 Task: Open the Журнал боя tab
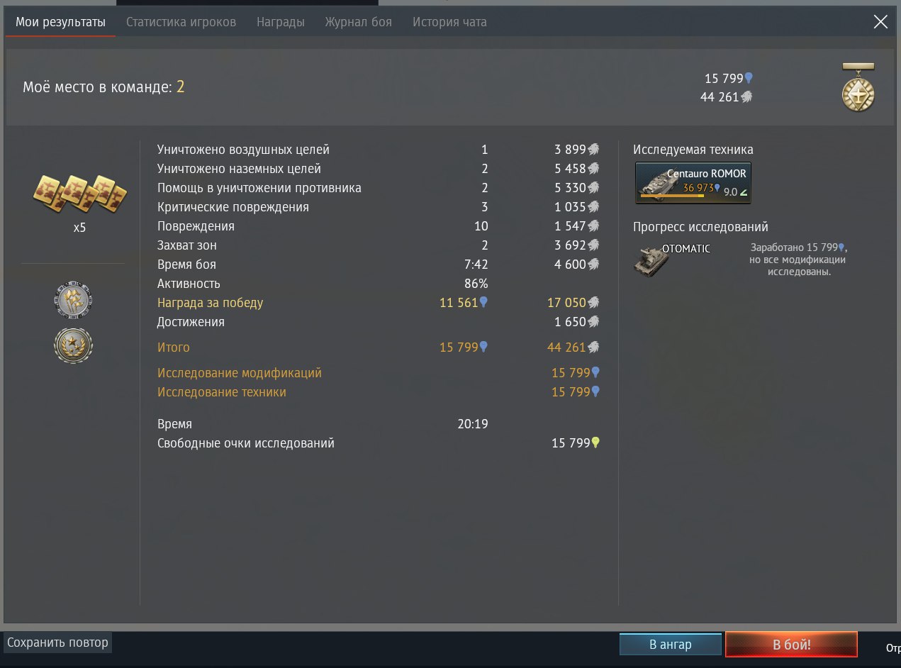click(358, 22)
